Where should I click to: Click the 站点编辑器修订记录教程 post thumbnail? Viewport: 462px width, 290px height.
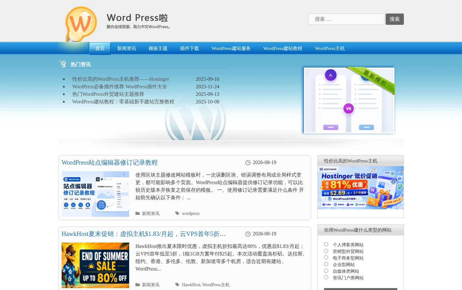tap(95, 194)
